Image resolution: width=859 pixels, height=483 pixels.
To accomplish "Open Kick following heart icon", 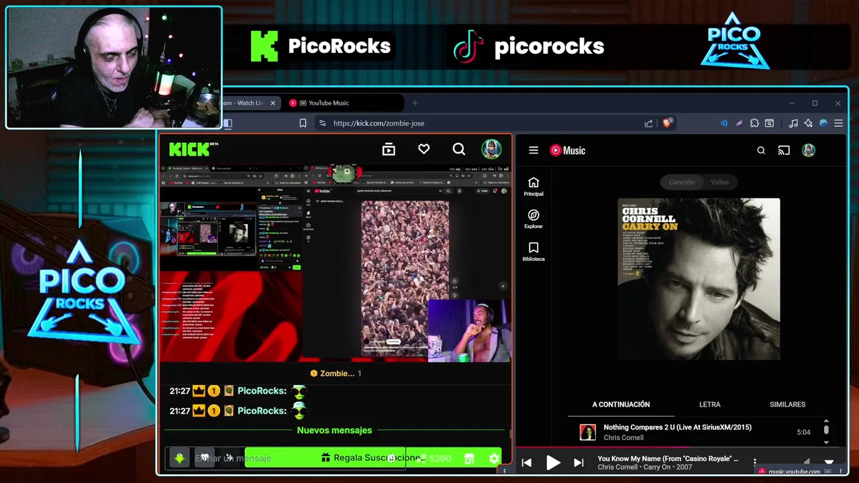I will tap(423, 150).
